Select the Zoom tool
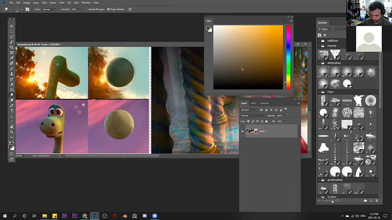The height and width of the screenshot is (220, 392). 11,132
